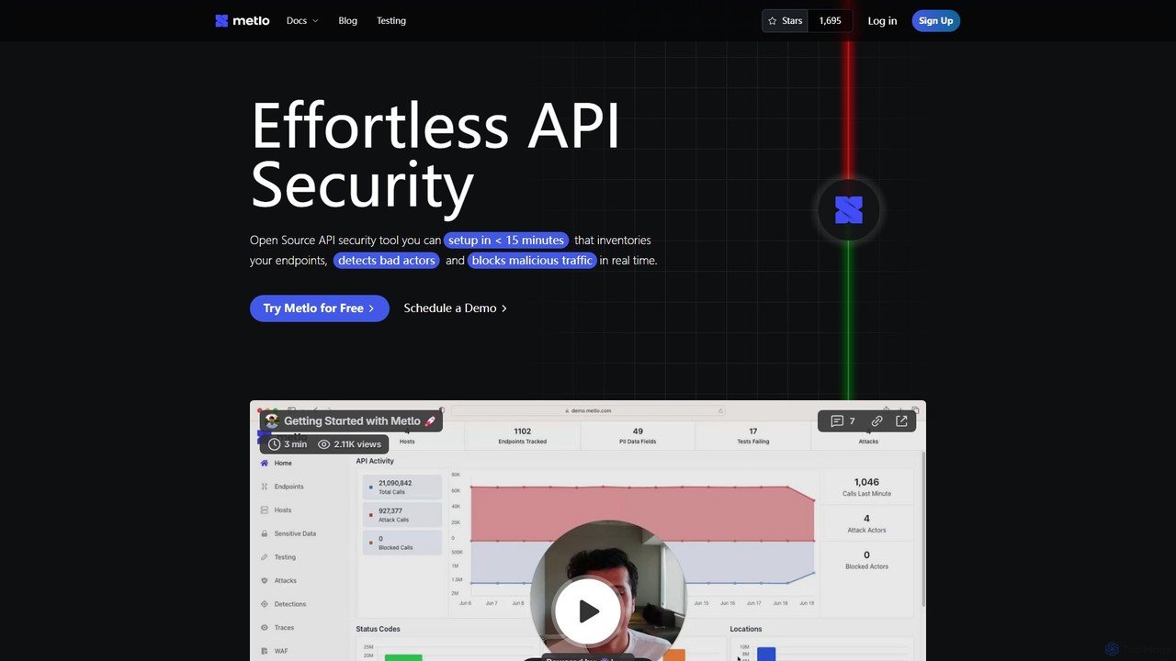Play the Getting Started video

coord(588,611)
